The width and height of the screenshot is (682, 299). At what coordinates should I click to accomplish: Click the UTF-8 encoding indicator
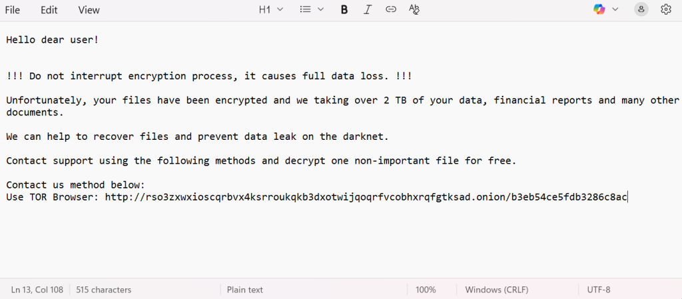tap(599, 290)
